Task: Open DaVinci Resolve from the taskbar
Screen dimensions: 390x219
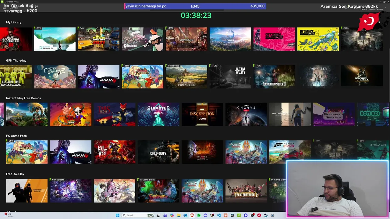Action: (232, 215)
